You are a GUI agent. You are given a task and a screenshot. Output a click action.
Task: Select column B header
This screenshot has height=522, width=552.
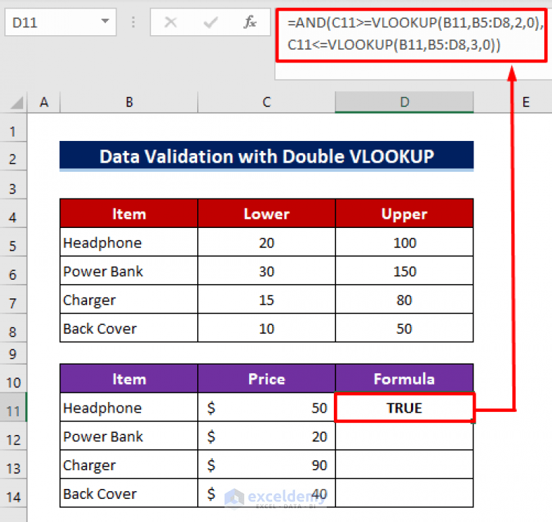(129, 102)
